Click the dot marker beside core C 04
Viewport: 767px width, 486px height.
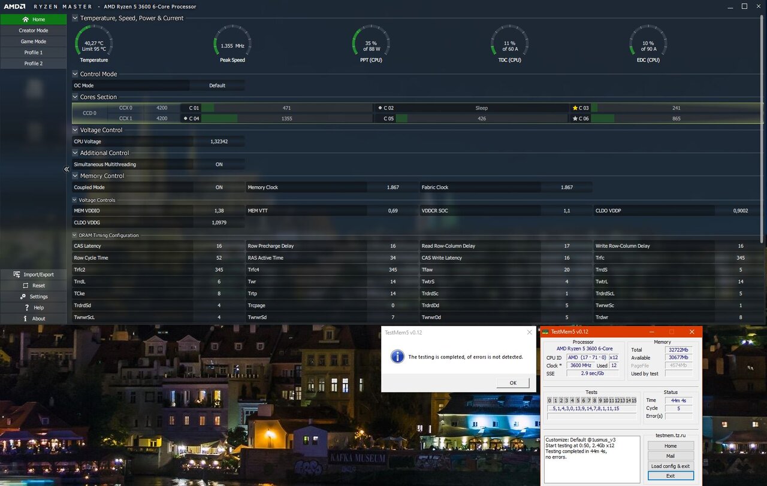point(185,119)
